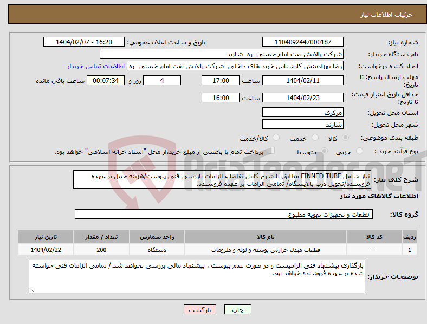Click the نام کالا column header
This screenshot has height=324, width=427.
click(266, 237)
